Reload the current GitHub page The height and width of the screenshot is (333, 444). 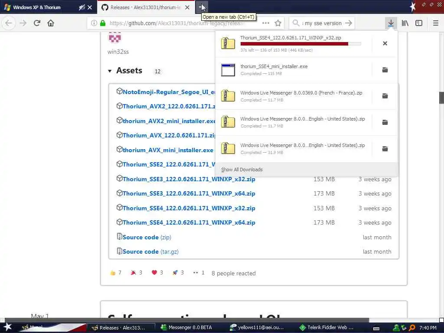37,23
